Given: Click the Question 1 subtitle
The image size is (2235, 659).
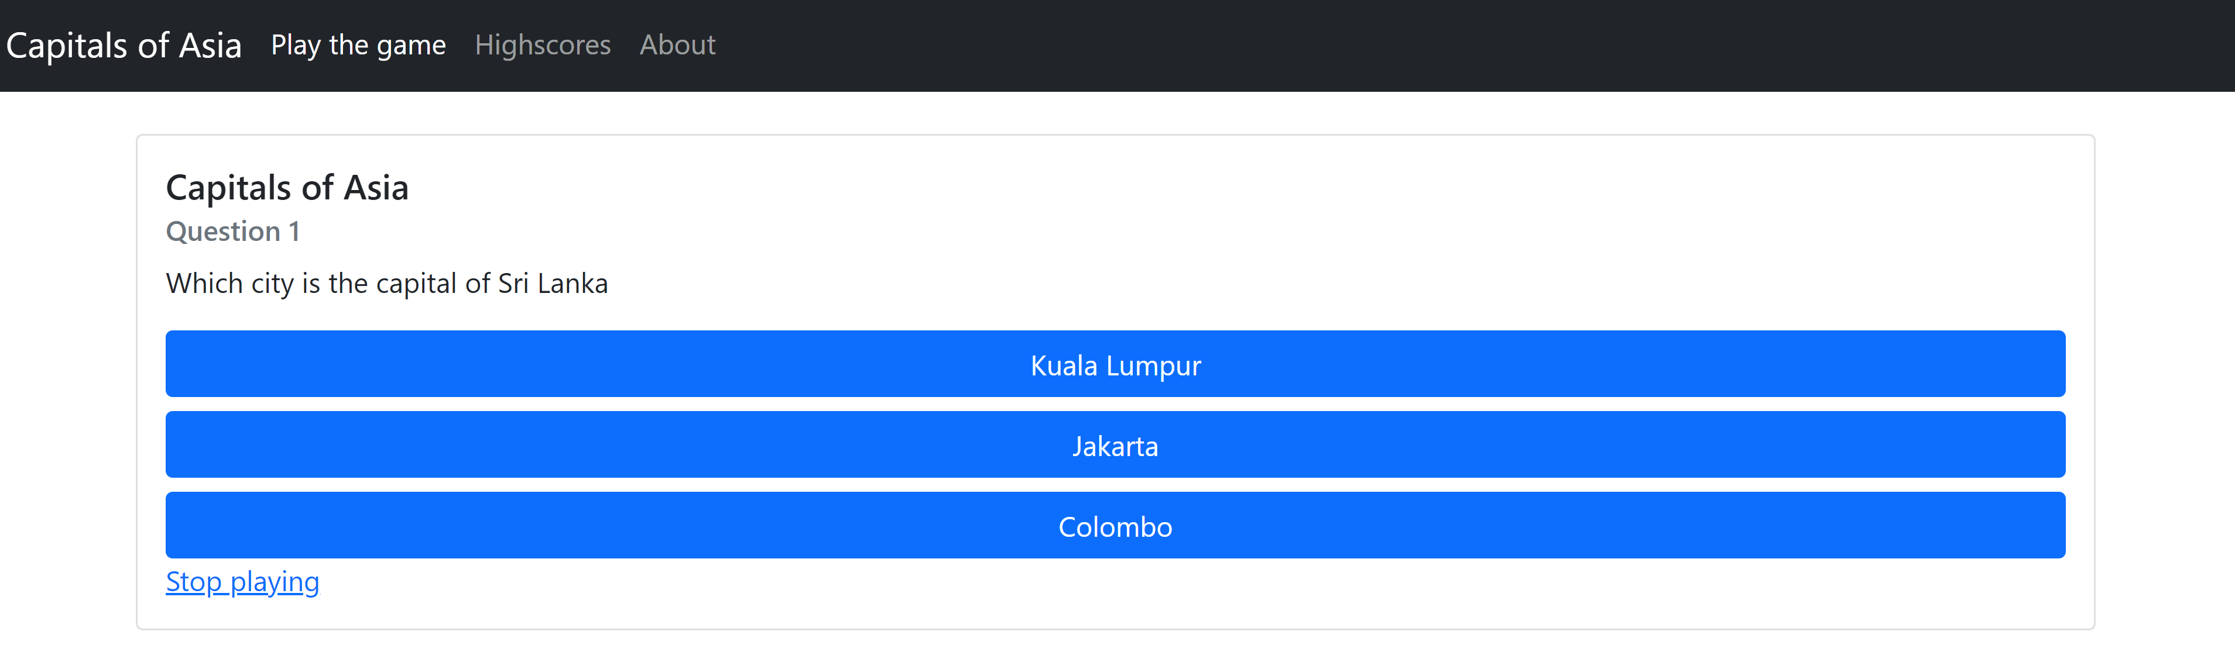Looking at the screenshot, I should [x=232, y=232].
